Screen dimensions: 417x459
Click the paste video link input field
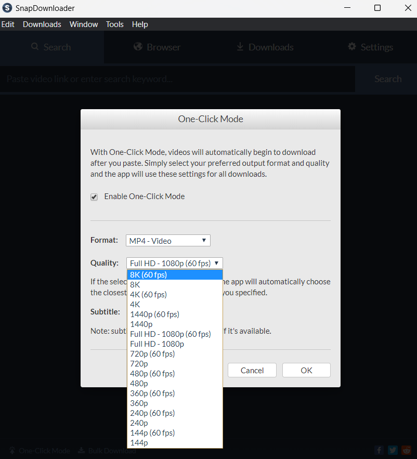pyautogui.click(x=177, y=79)
